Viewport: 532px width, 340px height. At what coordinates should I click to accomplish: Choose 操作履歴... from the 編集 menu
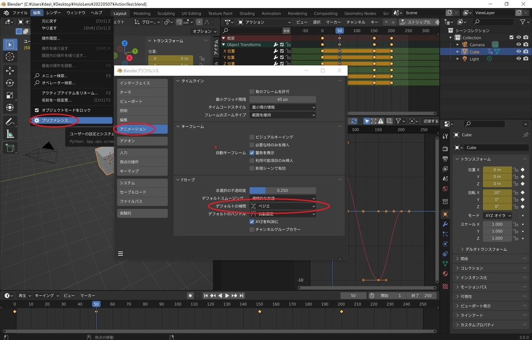71,38
